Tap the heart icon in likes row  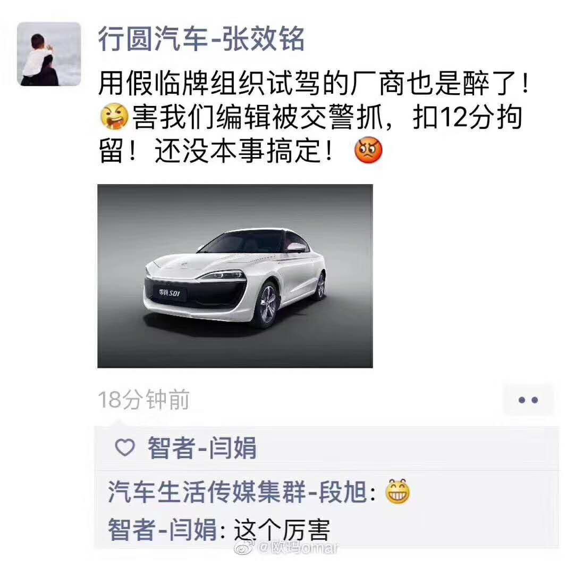[x=125, y=448]
